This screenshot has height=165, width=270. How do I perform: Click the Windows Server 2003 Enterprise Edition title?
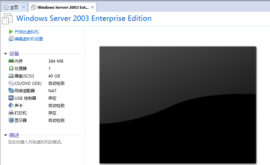click(84, 19)
